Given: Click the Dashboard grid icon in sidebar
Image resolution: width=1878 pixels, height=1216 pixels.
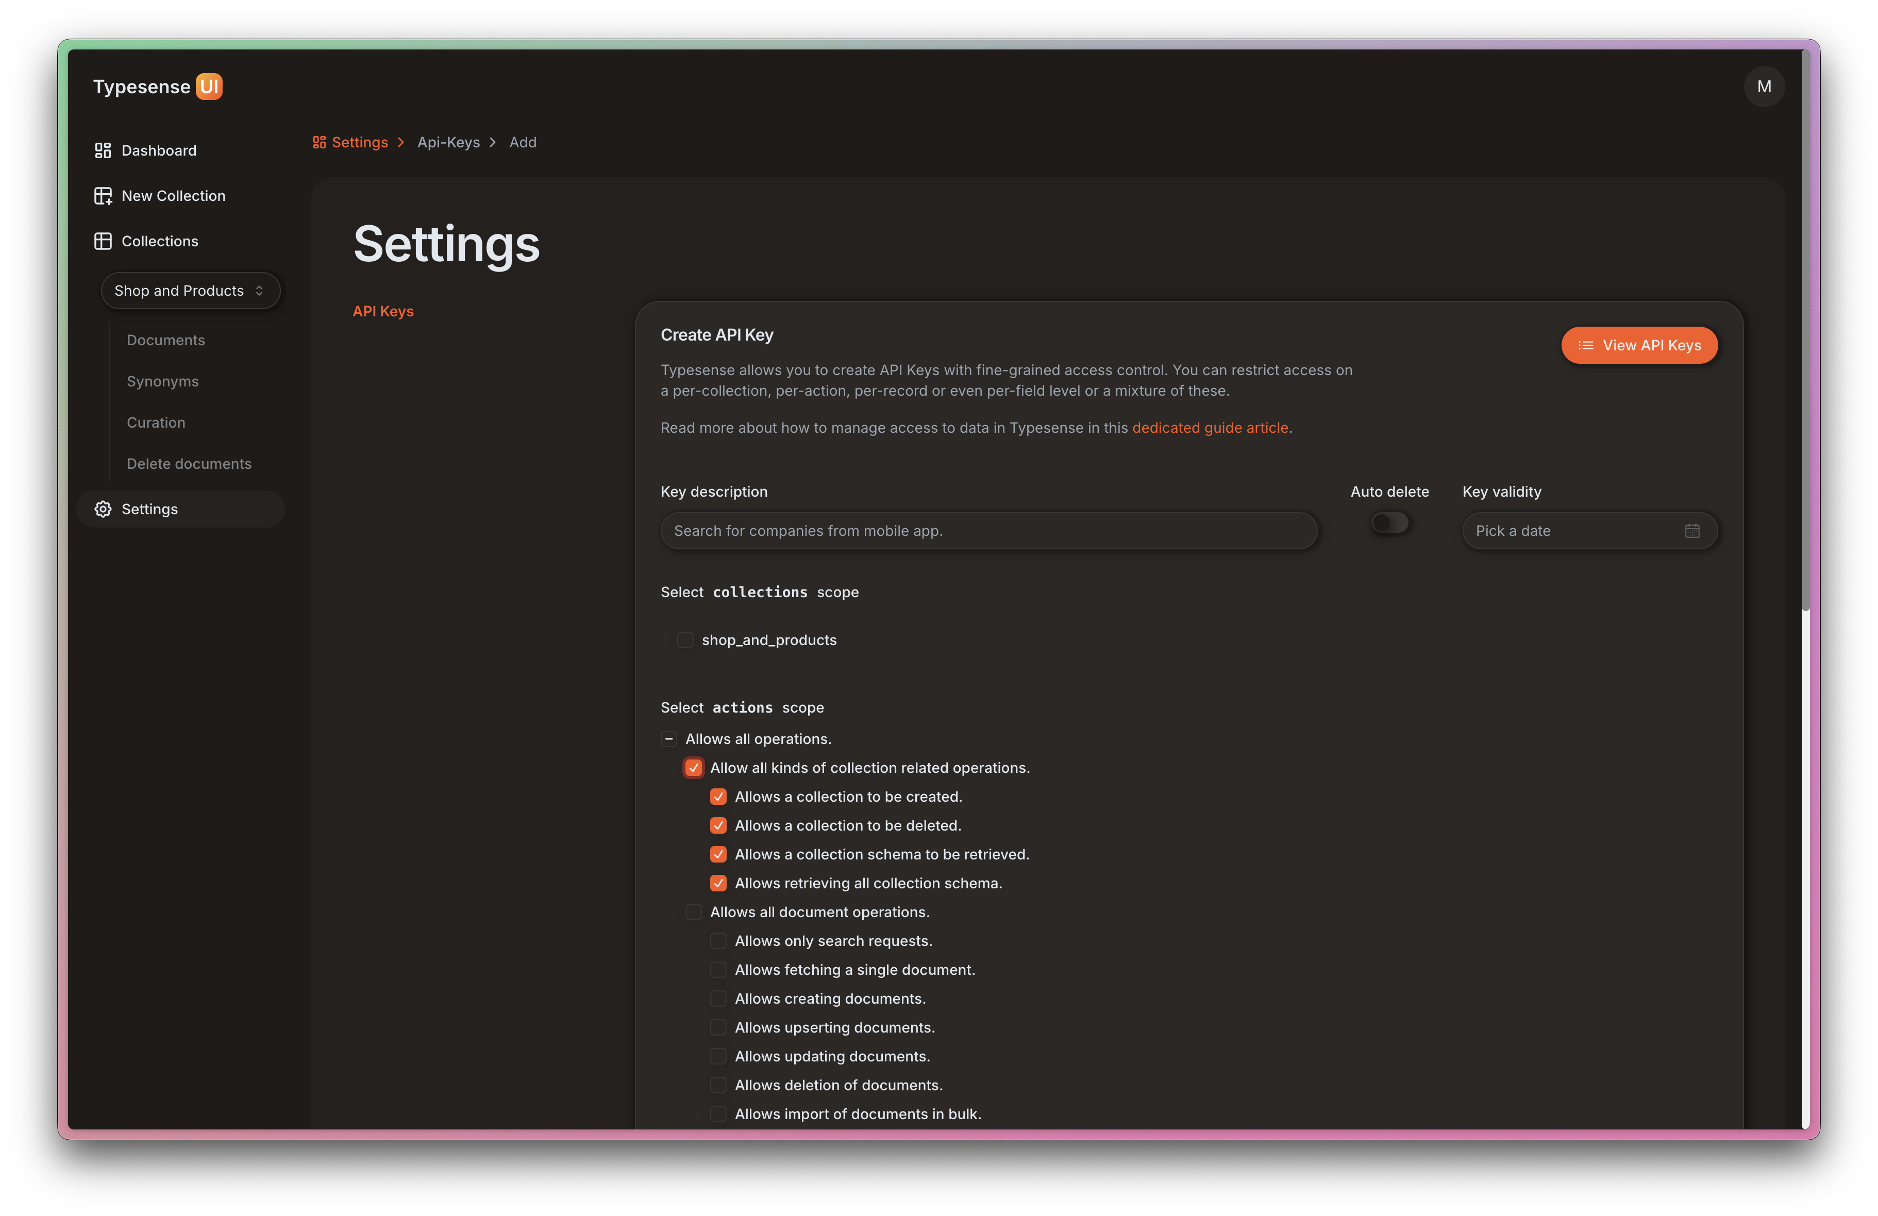Looking at the screenshot, I should [103, 151].
